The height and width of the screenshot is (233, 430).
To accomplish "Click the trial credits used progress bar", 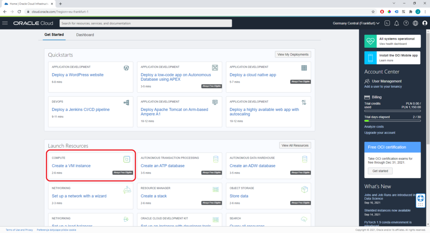I will coord(393,111).
